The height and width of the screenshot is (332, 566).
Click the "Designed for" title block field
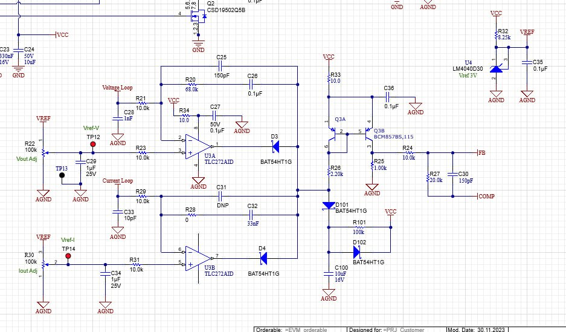[x=396, y=330]
